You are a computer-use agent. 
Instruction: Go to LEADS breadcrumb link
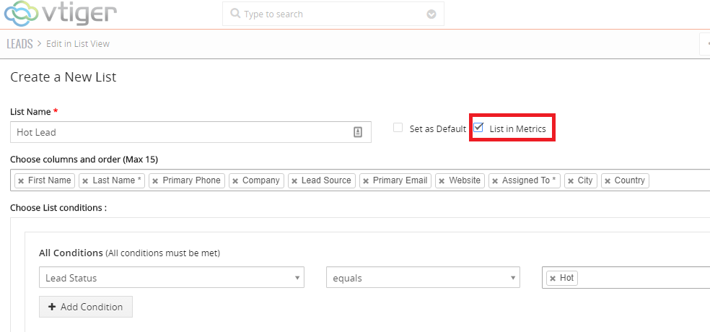(x=19, y=44)
